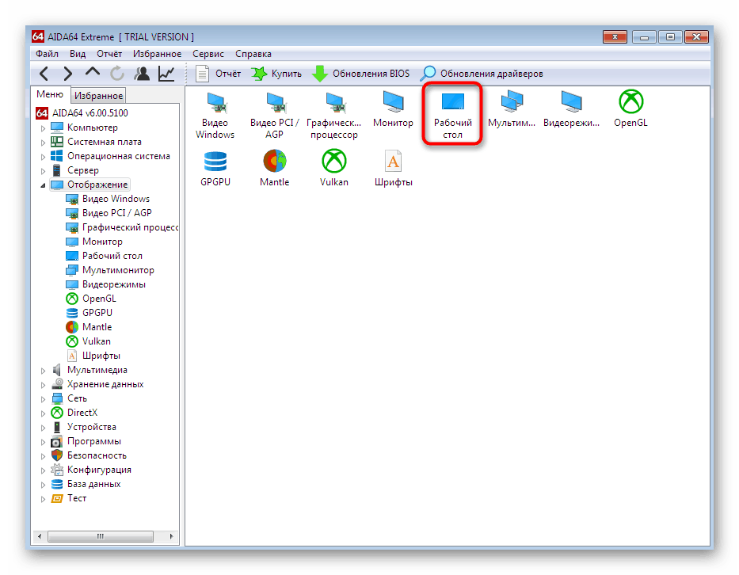
Task: Open the Шрифты large icon in right pane
Action: click(393, 169)
